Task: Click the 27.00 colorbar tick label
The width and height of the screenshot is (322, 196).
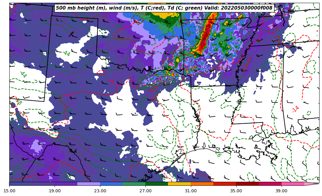Action: pyautogui.click(x=145, y=191)
